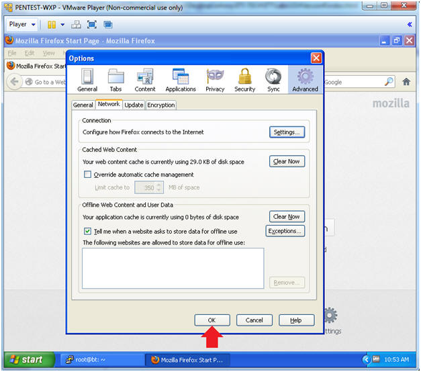Click Cancel in Options dialog
Screen dimensions: 421x372
(x=254, y=320)
